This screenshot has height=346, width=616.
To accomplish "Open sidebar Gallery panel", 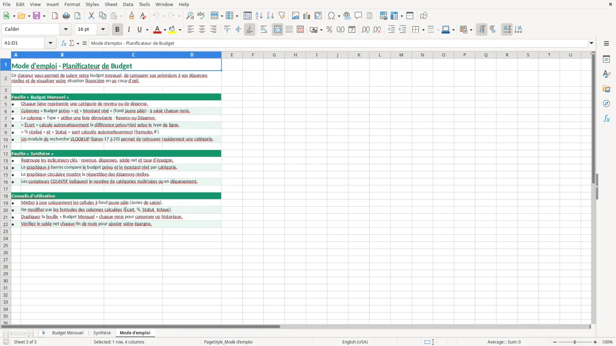I will click(x=606, y=89).
